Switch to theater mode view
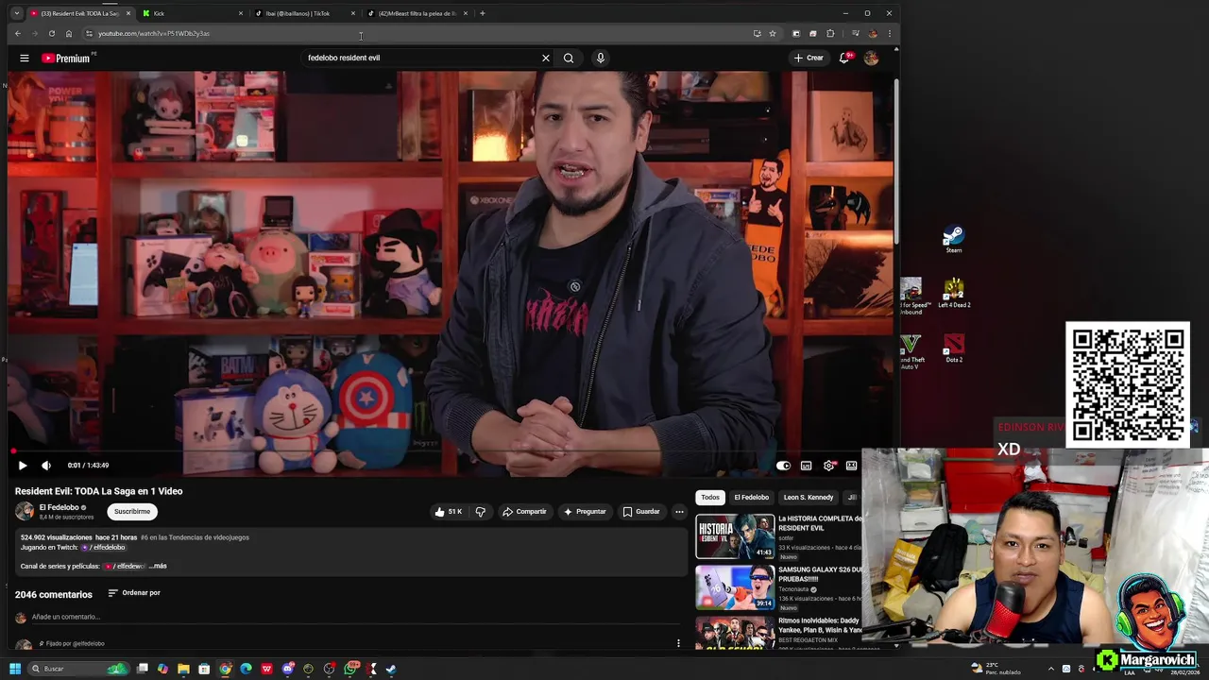 [851, 466]
